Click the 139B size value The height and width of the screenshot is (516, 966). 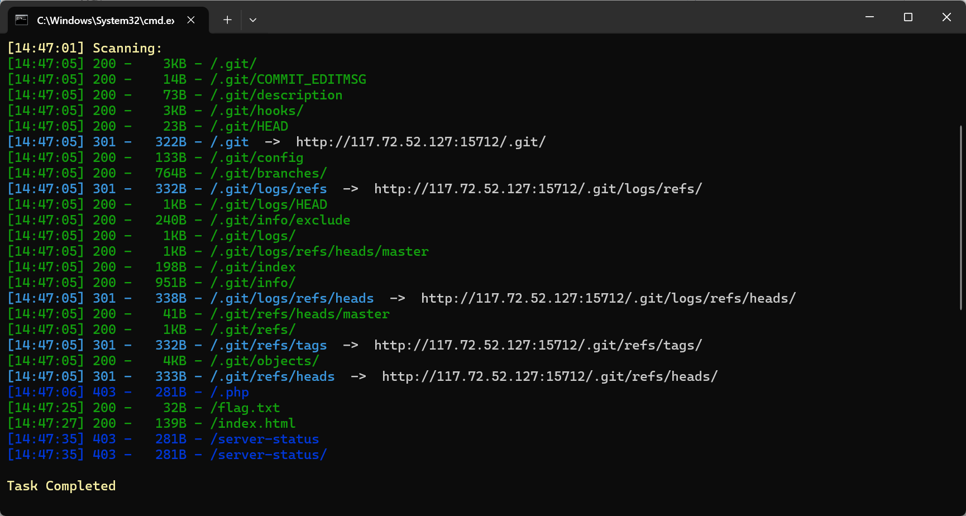point(171,423)
